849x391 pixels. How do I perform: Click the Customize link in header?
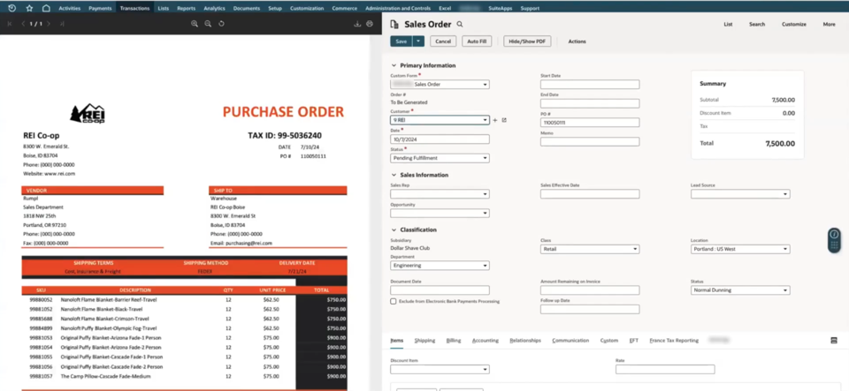(794, 25)
